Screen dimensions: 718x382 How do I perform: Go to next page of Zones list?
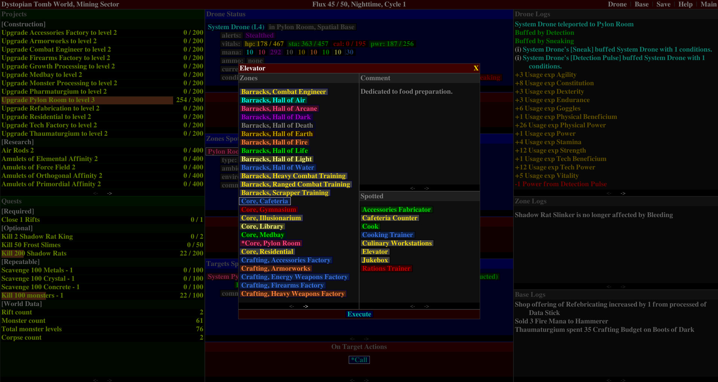[306, 306]
